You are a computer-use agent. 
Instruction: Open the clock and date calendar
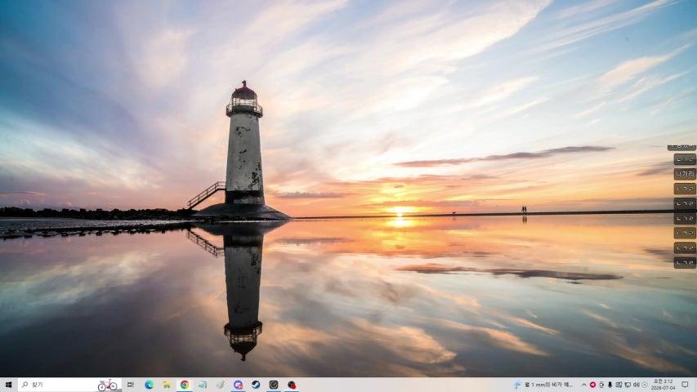(x=663, y=385)
